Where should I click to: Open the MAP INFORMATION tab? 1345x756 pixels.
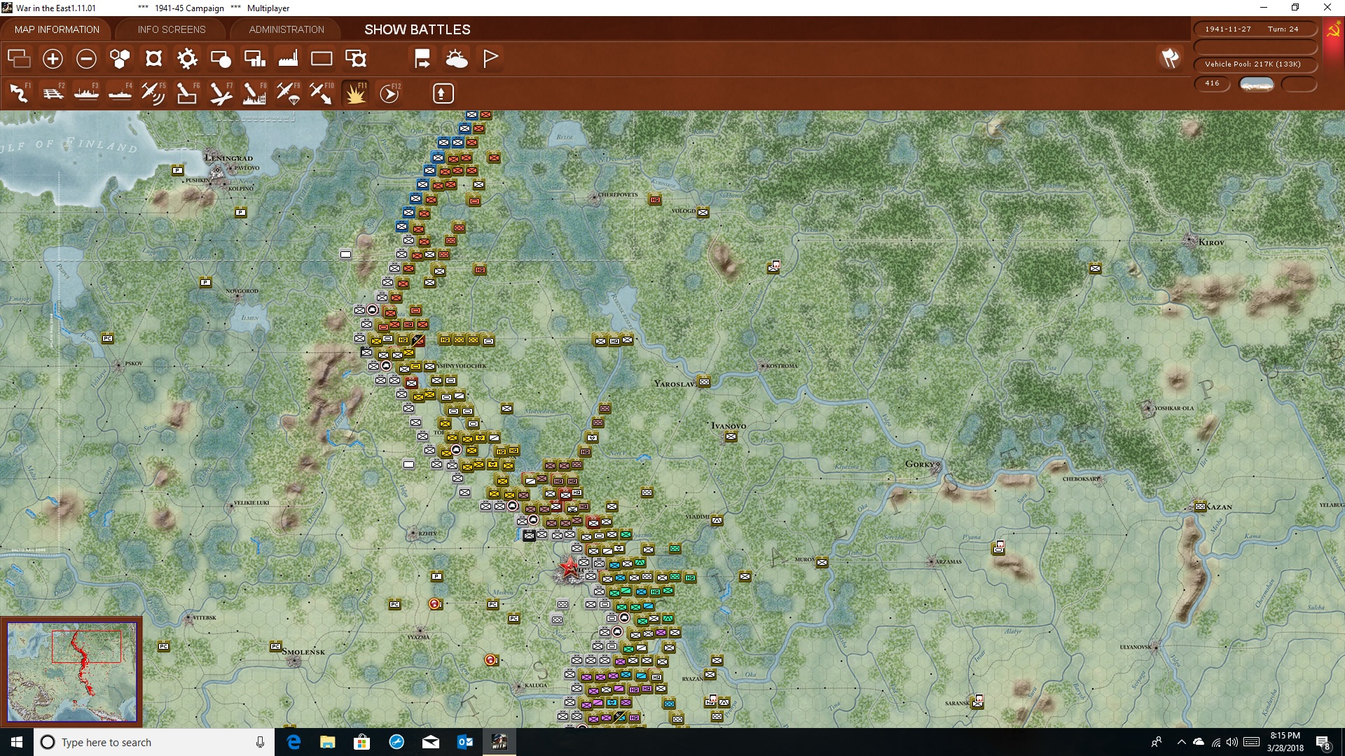point(57,29)
